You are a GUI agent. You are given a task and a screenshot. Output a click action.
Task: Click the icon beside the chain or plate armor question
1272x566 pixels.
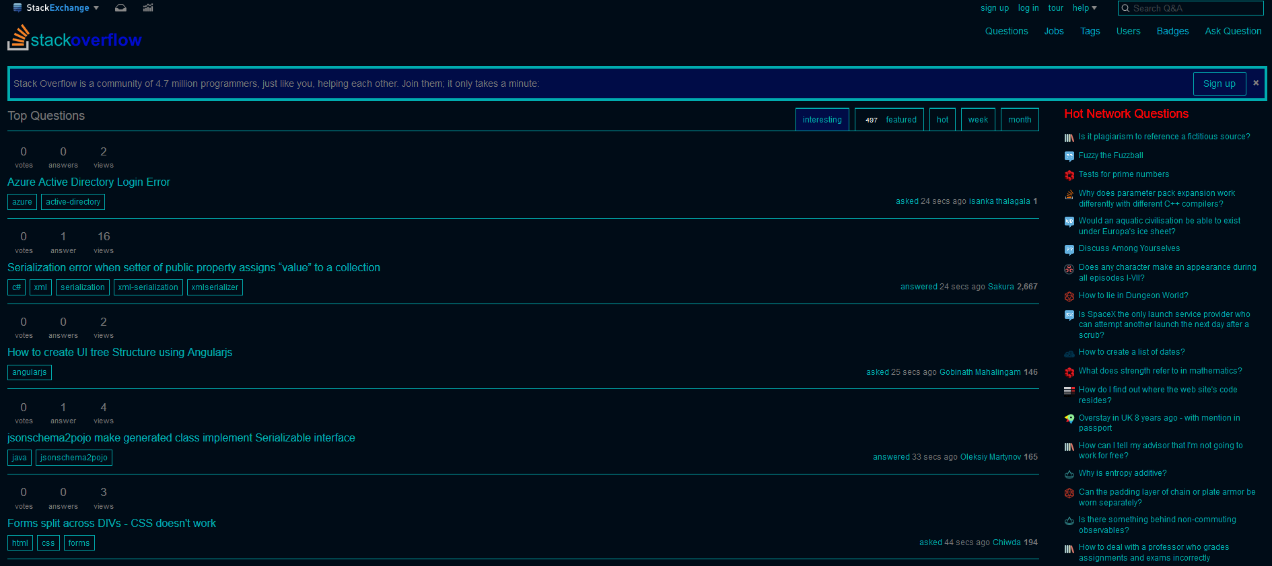point(1069,493)
